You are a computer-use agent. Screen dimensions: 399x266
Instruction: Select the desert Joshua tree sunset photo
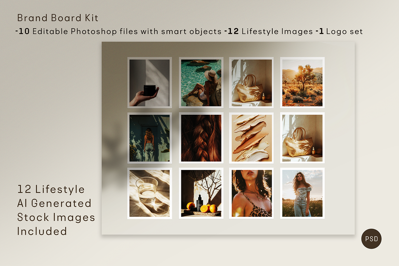pos(302,83)
